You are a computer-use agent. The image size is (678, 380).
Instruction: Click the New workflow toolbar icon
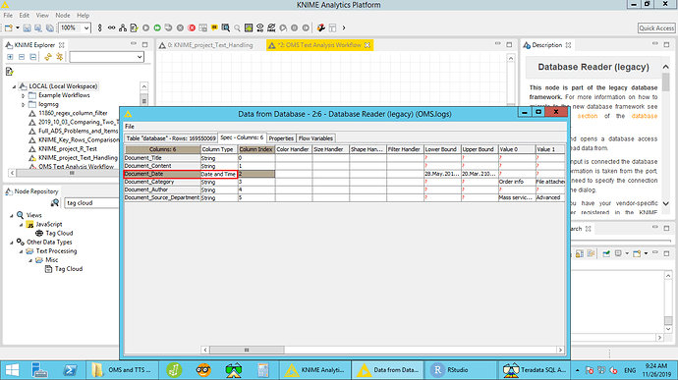[x=8, y=27]
